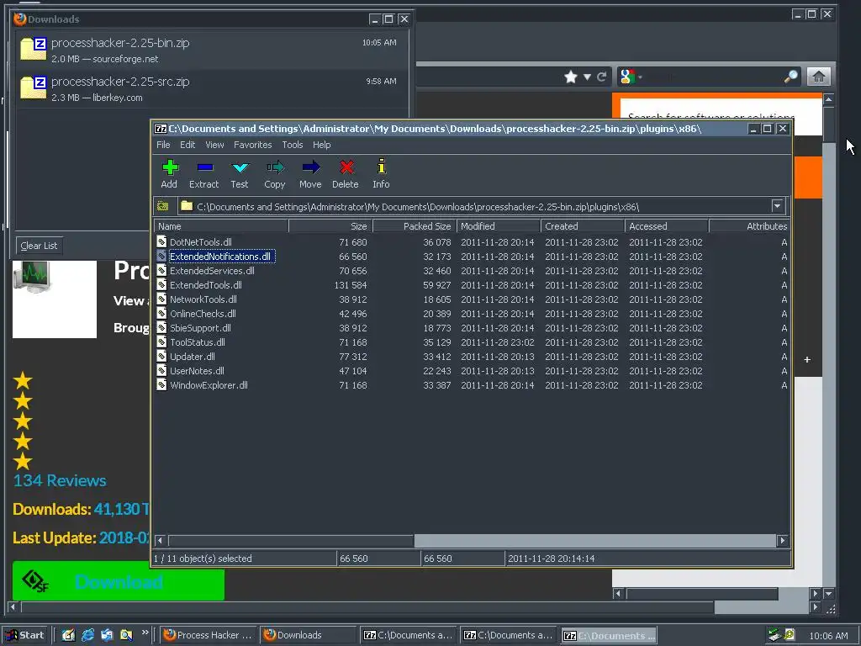Screen dimensions: 861x646
Task: Click the DotNetTools.dll file icon
Action: [x=161, y=241]
